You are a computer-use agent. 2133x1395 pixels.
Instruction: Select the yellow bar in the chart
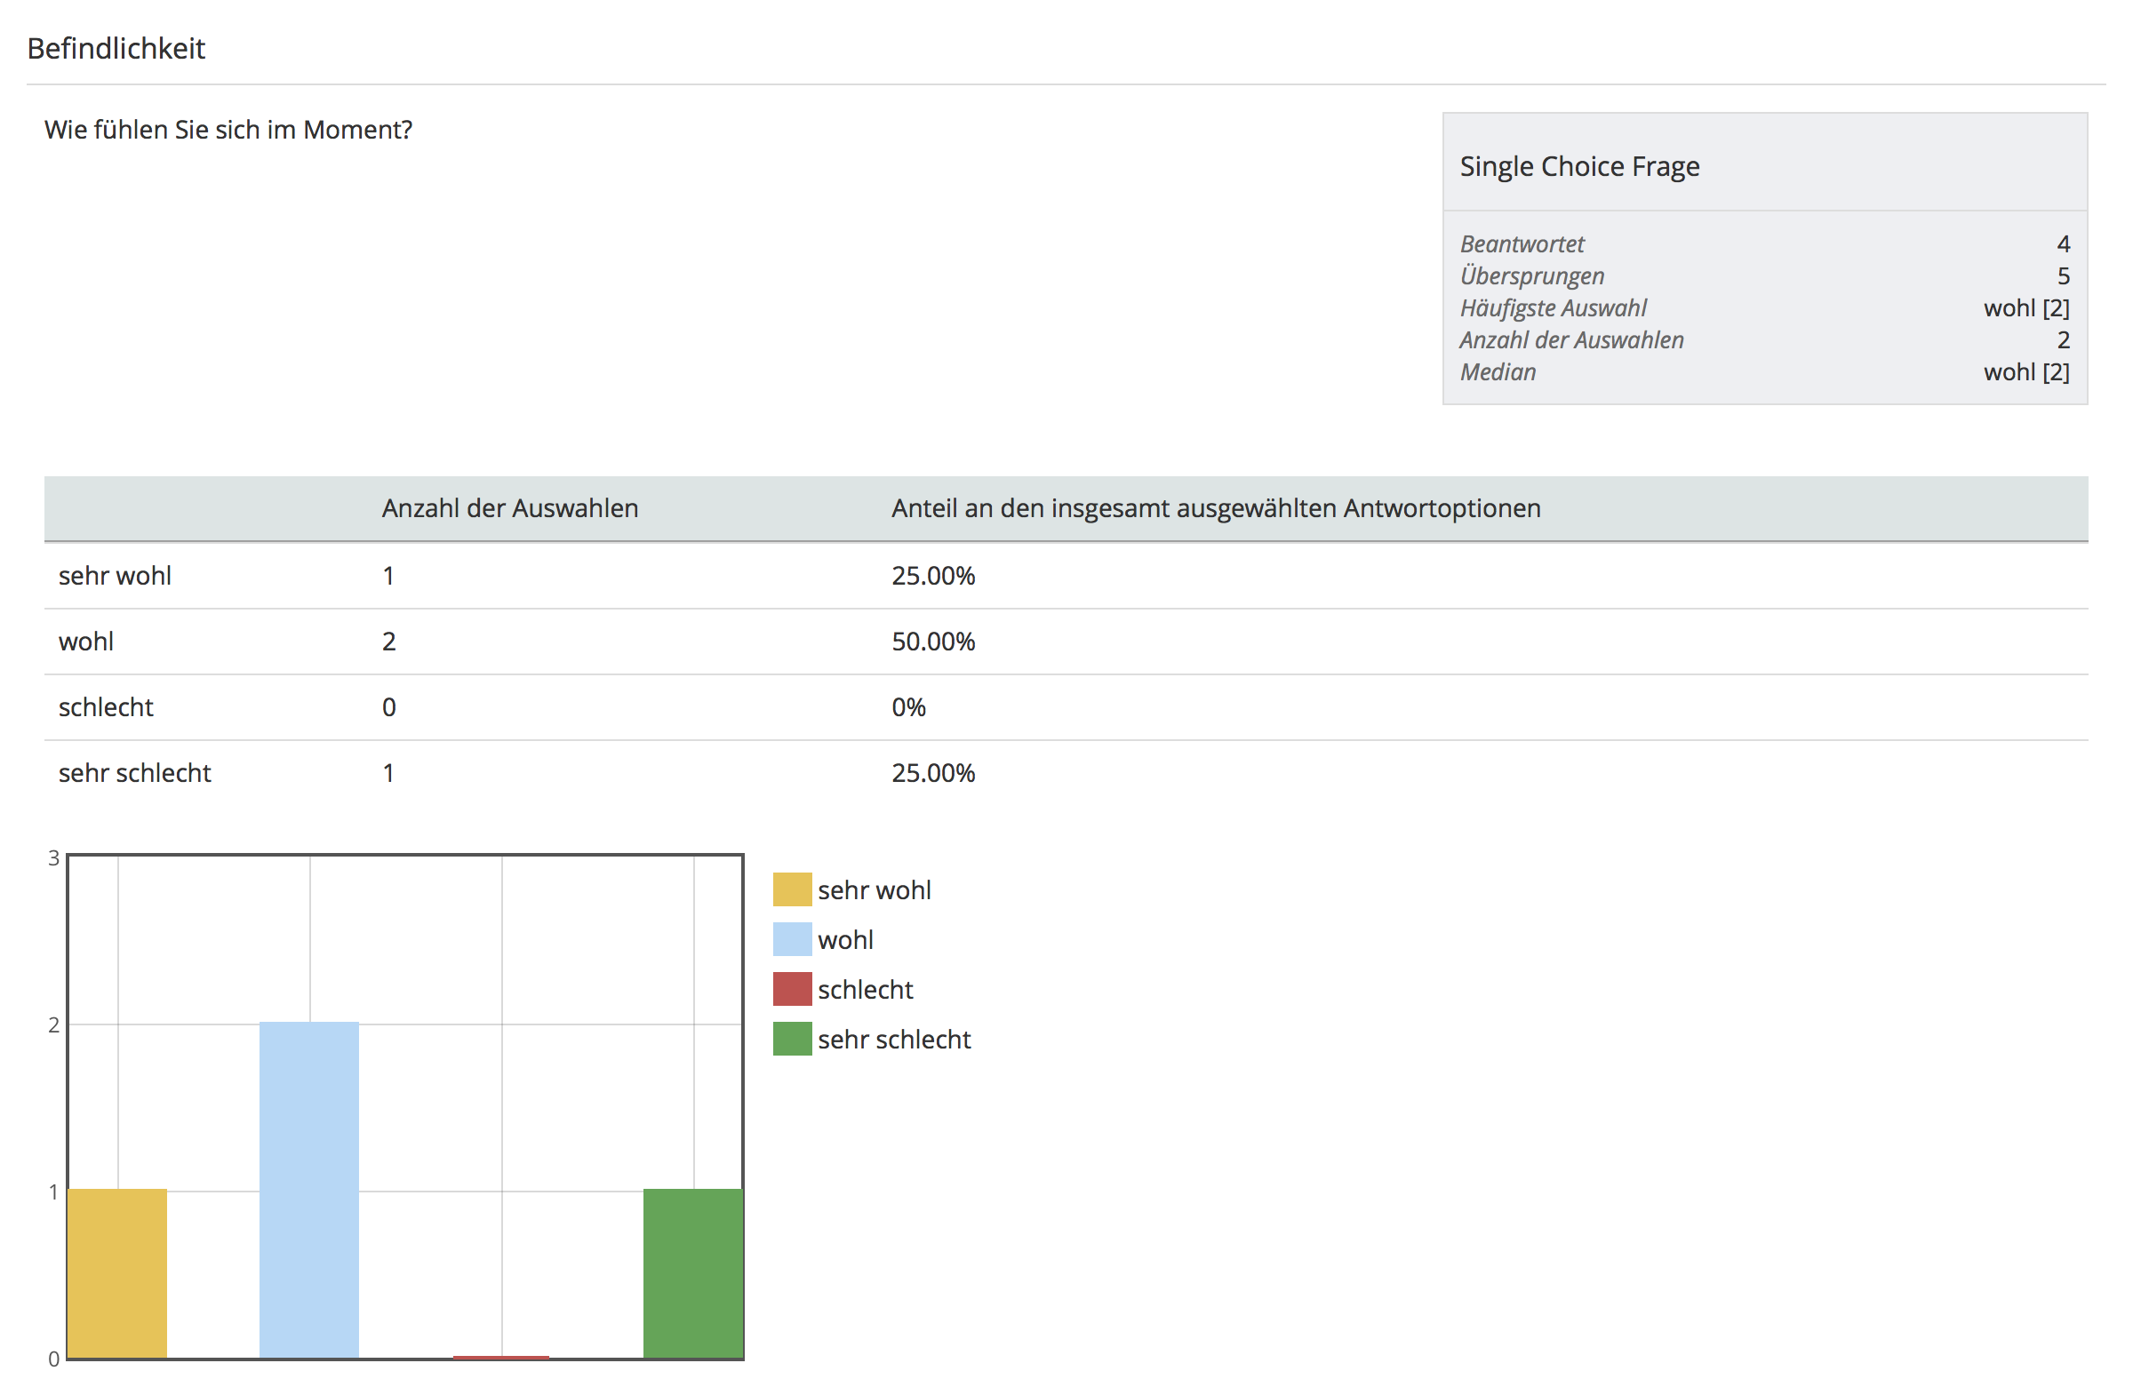click(117, 1274)
